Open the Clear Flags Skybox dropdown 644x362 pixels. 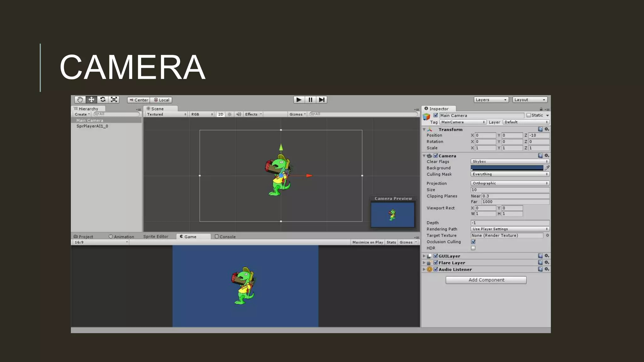510,162
